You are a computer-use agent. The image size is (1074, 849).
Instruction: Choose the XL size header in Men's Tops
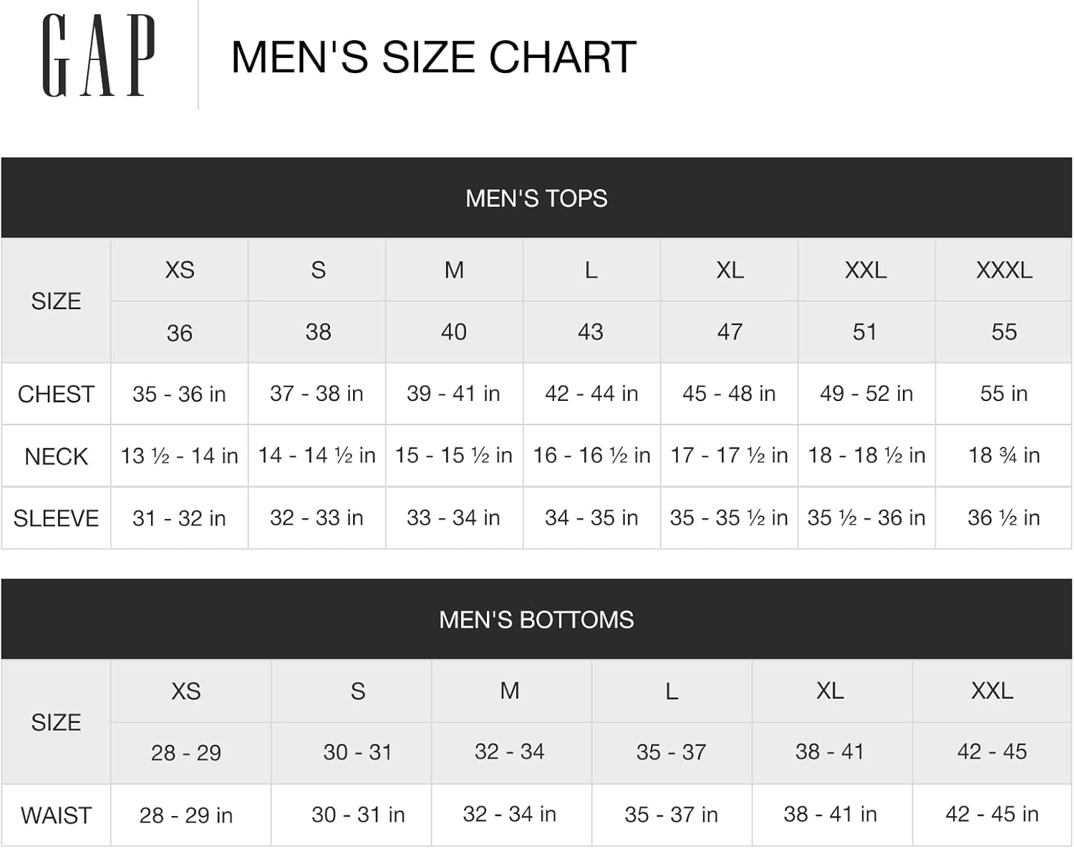coord(730,271)
